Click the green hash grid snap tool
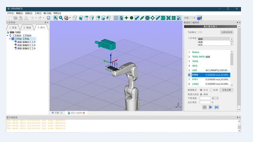The width and height of the screenshot is (253, 142). point(174,18)
